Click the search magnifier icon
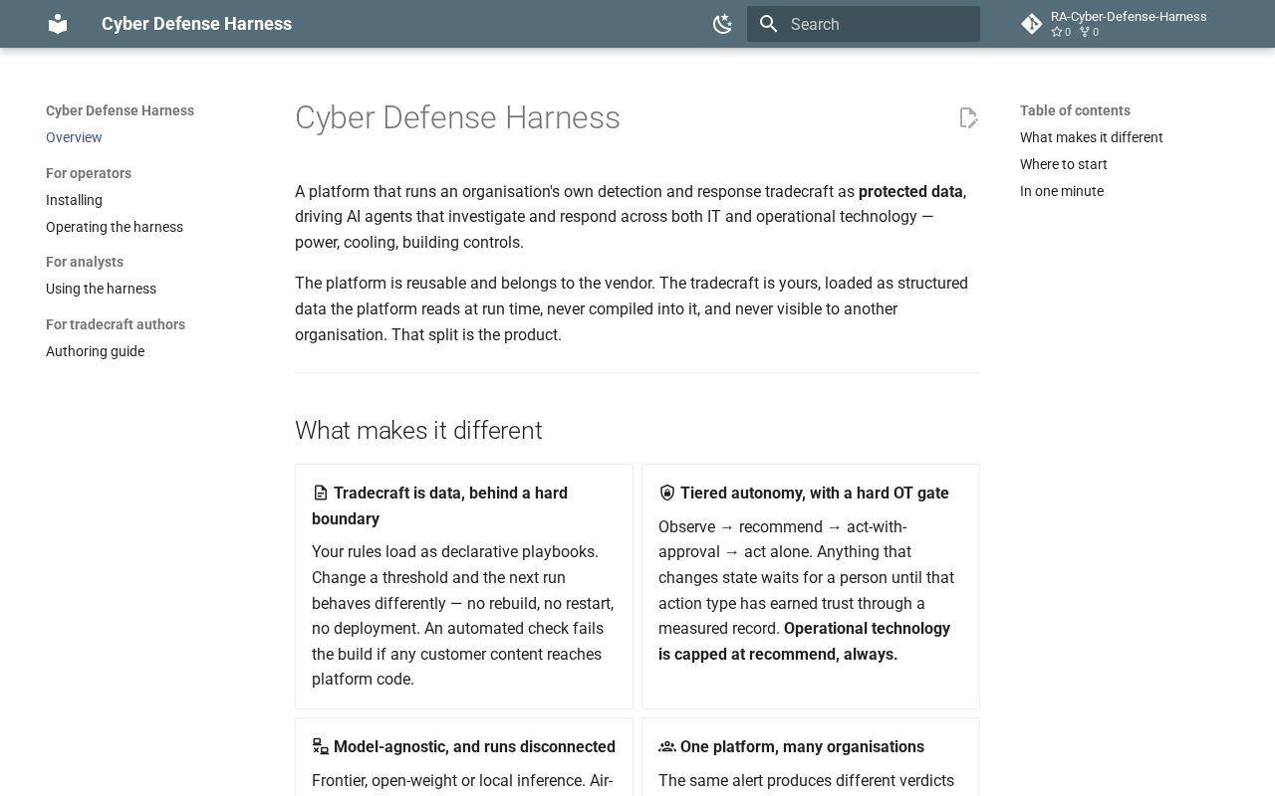1275x796 pixels. point(768,24)
